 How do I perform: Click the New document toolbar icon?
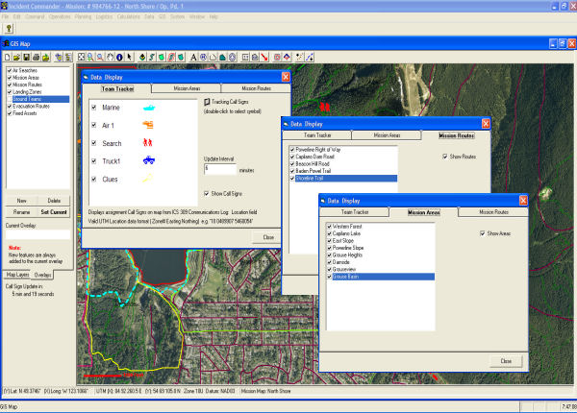[x=8, y=57]
